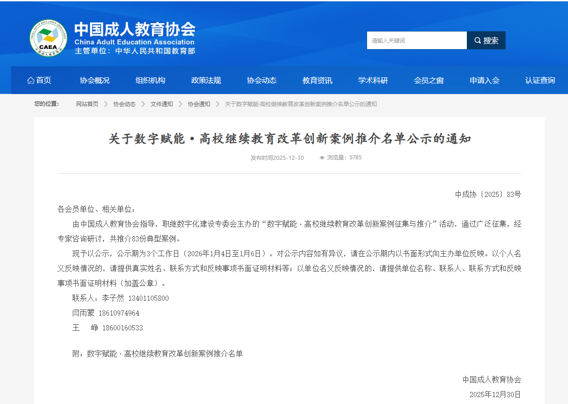The height and width of the screenshot is (404, 568).
Task: Open the 组织机构 navigation menu
Action: tap(150, 80)
